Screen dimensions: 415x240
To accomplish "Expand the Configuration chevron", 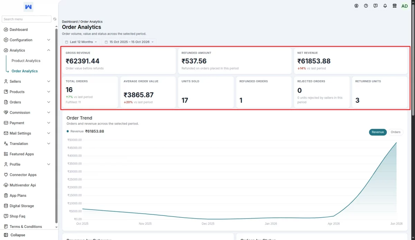I will pyautogui.click(x=48, y=40).
